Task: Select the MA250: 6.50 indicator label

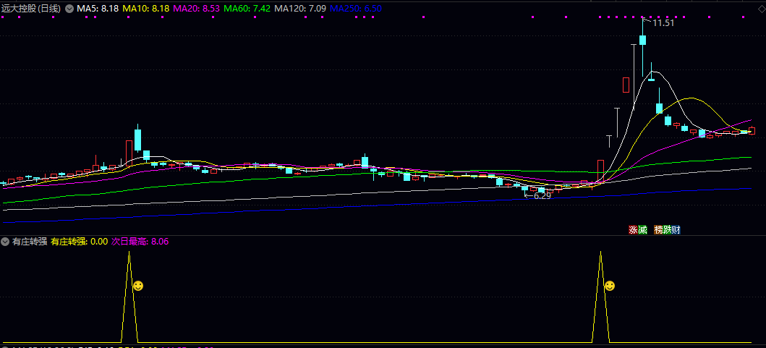Action: tap(356, 8)
